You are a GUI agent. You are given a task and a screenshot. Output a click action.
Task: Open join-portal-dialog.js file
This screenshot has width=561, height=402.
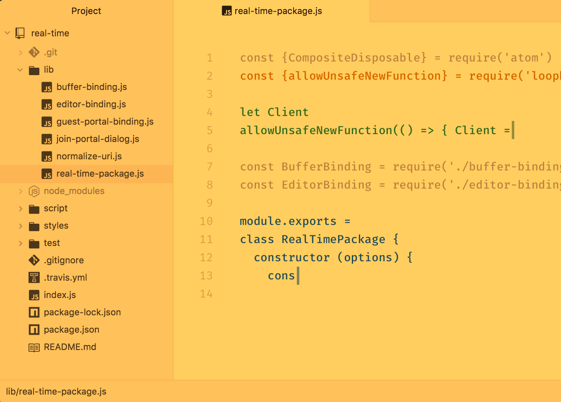(x=98, y=139)
